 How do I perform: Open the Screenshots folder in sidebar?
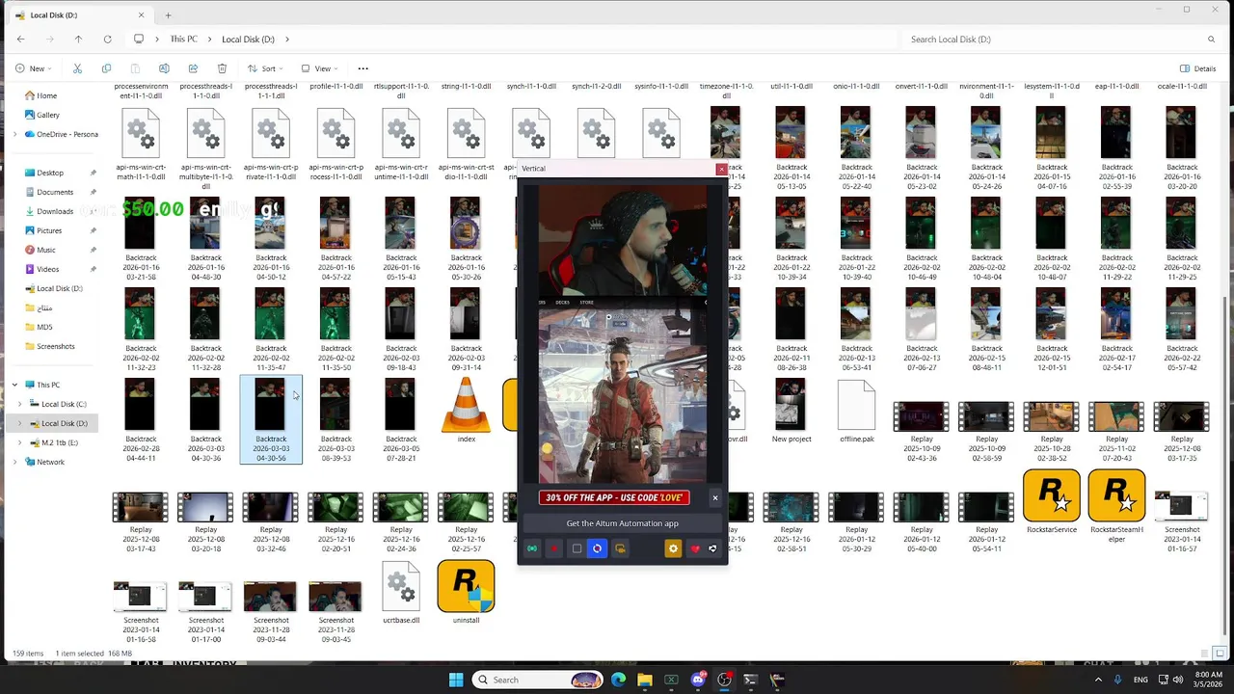(x=55, y=346)
